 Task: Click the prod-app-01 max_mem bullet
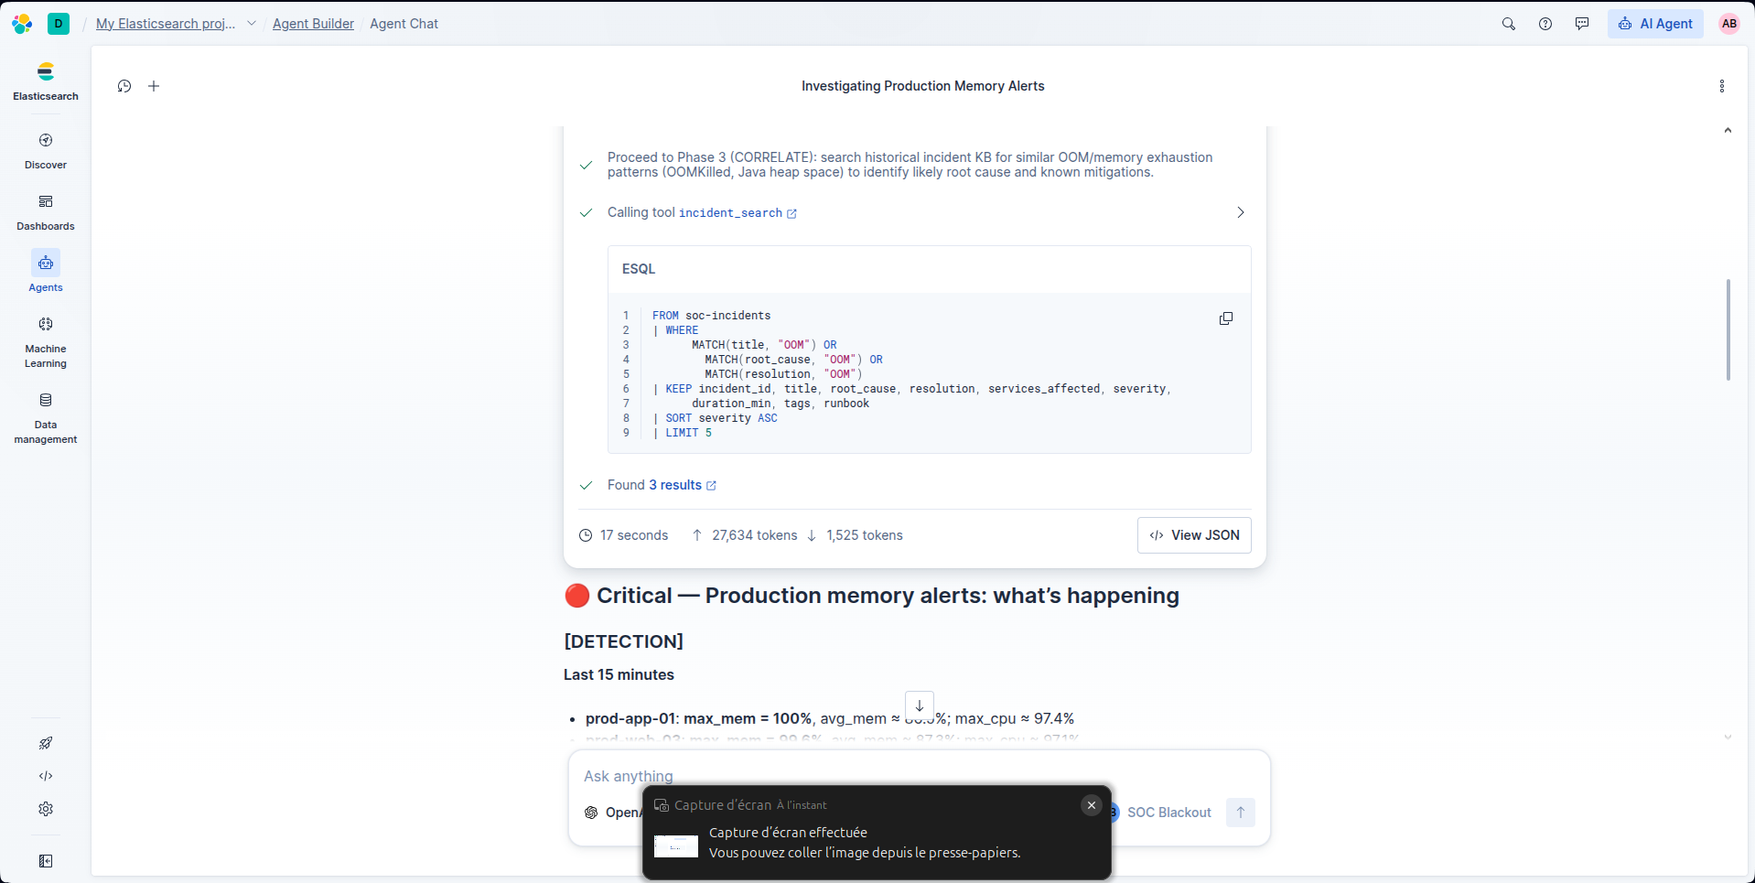click(x=830, y=718)
